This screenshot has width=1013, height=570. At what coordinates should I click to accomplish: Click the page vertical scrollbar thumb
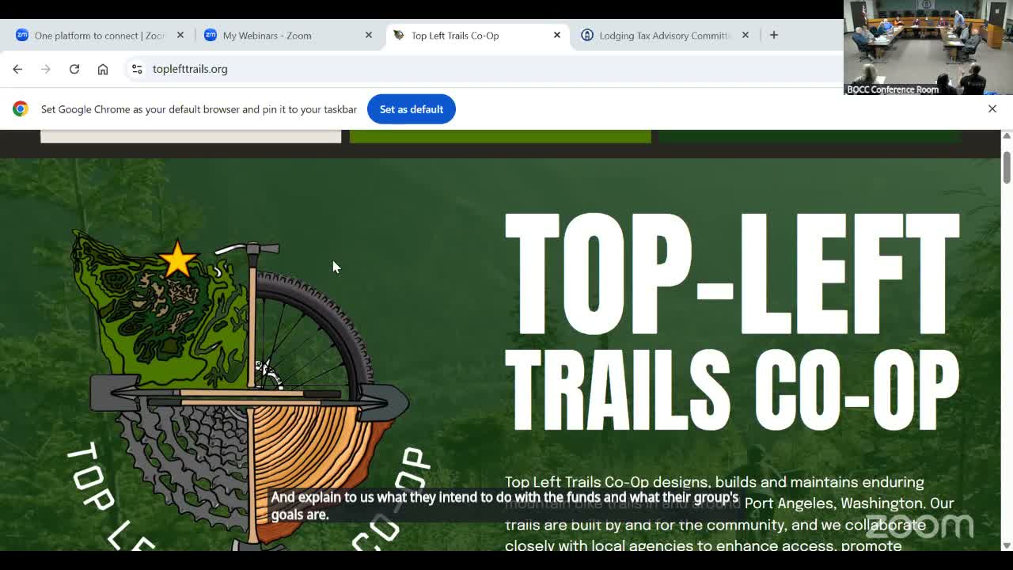click(x=1007, y=166)
